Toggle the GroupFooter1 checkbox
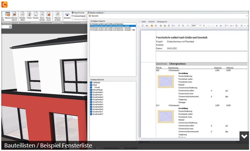The image size is (250, 151). point(91,95)
